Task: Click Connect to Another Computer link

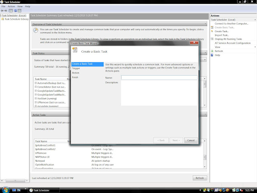Action: coord(231,24)
